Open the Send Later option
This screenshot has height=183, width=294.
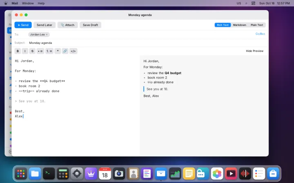[x=45, y=25]
